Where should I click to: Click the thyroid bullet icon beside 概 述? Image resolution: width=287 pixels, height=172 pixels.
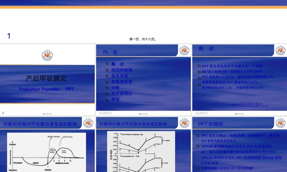click(x=106, y=64)
